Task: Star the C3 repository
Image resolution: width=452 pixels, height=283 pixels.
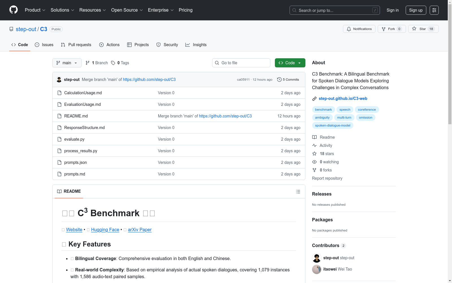Action: tap(423, 29)
